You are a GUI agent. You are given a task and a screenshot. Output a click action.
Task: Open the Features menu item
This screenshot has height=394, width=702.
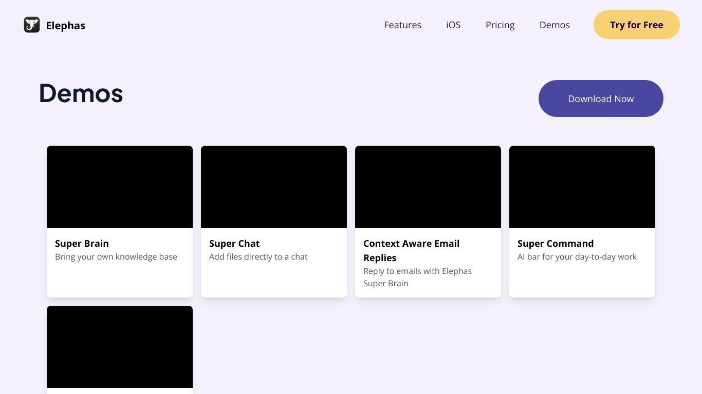point(402,25)
